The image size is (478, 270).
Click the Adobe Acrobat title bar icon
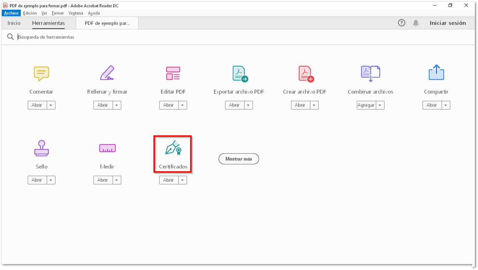pos(5,6)
